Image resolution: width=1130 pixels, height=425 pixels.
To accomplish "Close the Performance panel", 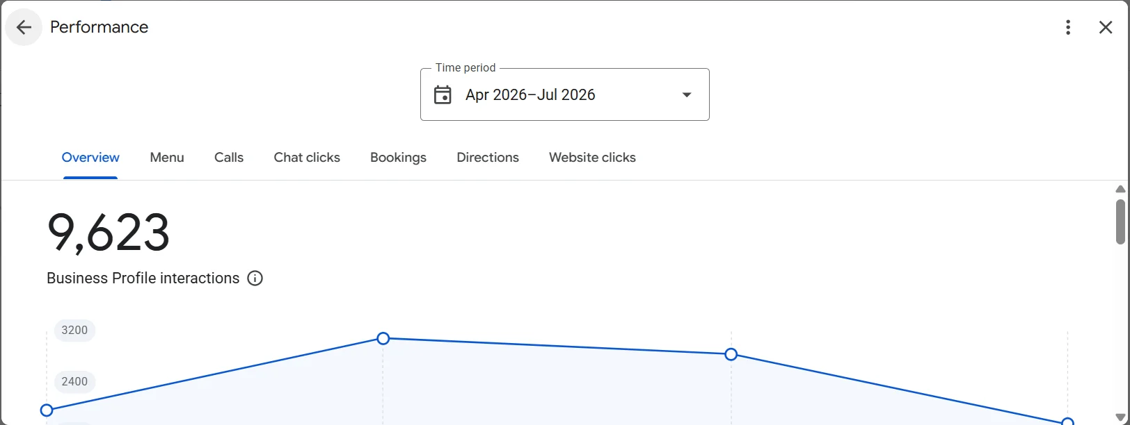I will coord(1106,27).
